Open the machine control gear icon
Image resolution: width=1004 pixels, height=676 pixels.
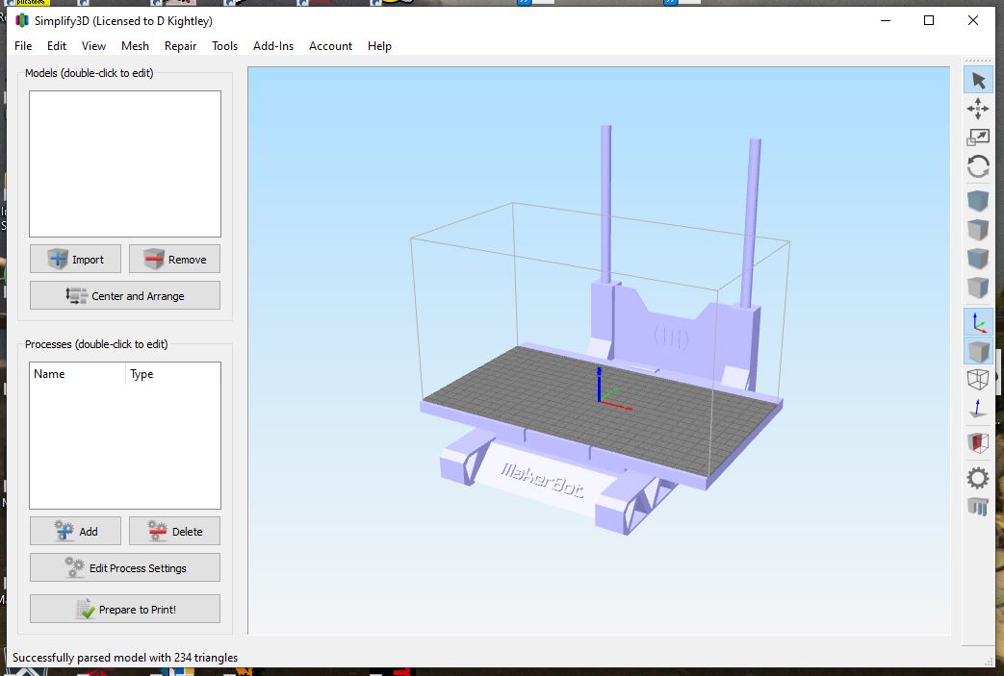[x=978, y=478]
